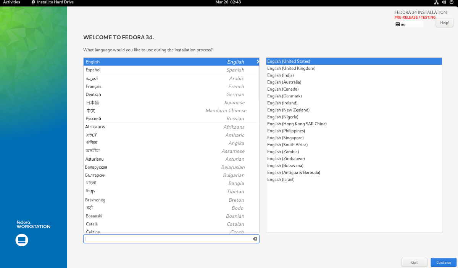Pick English (United Kingdom) locale
The image size is (458, 268).
click(291, 69)
